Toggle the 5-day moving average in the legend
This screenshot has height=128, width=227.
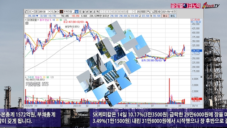(x=51, y=20)
